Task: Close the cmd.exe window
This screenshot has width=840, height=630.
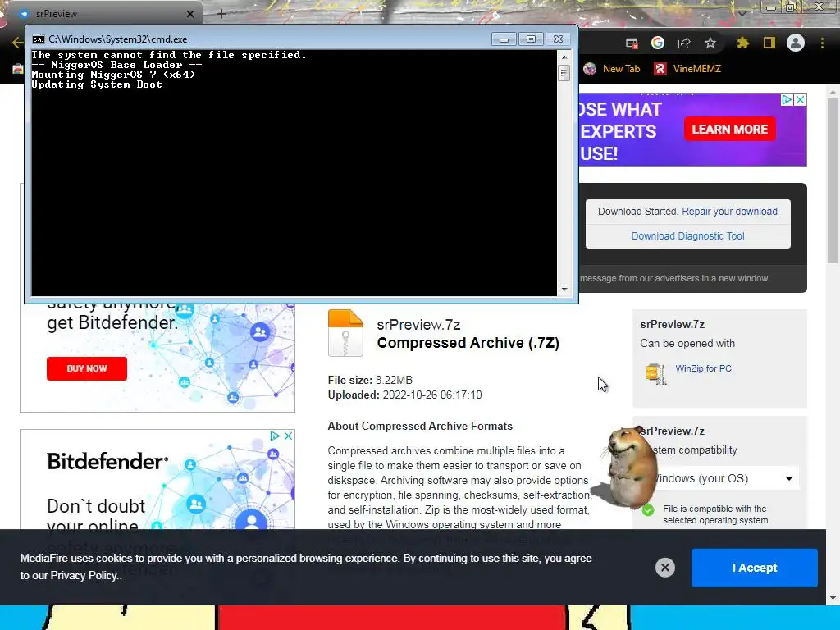Action: (x=558, y=39)
